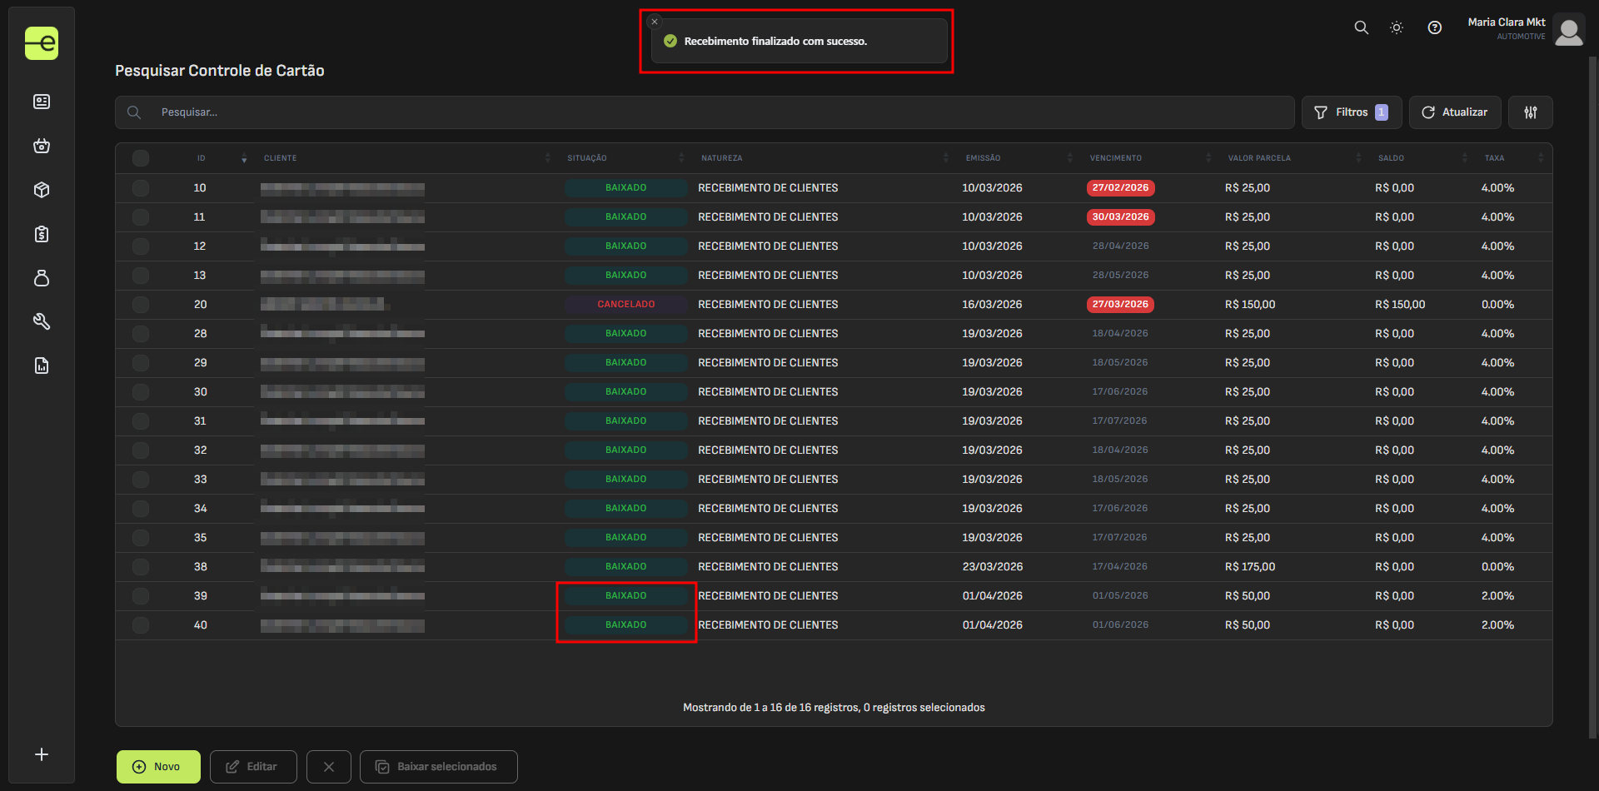Open the reports document sidebar icon

(x=42, y=366)
